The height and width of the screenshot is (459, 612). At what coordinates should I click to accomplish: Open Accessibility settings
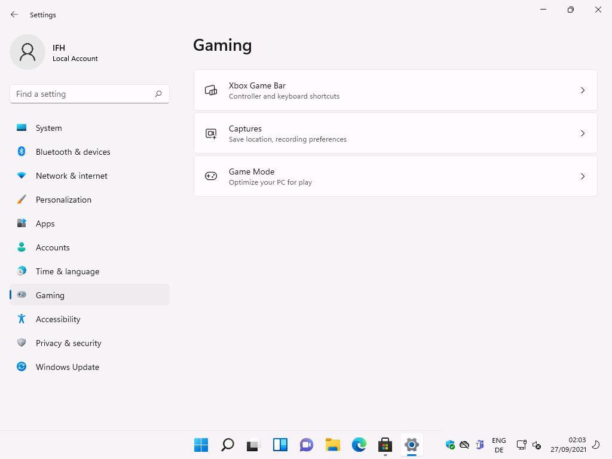click(90, 319)
